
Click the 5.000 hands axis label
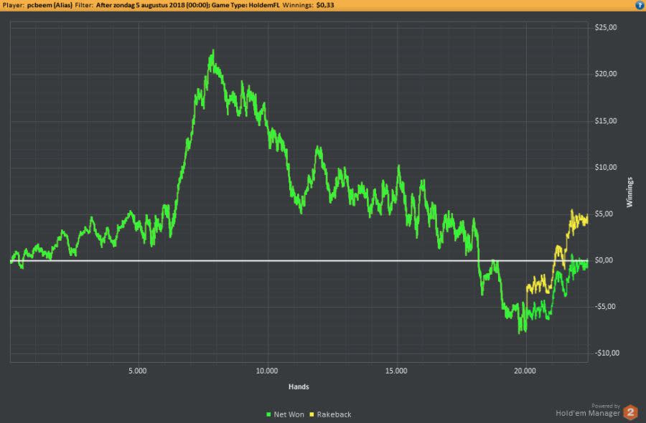(138, 371)
